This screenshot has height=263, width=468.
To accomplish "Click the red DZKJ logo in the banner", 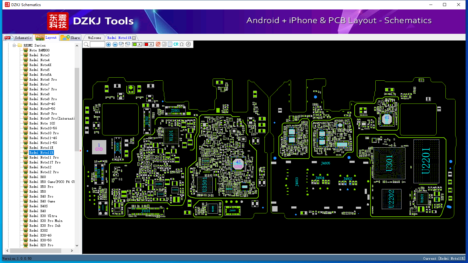I will pos(58,21).
